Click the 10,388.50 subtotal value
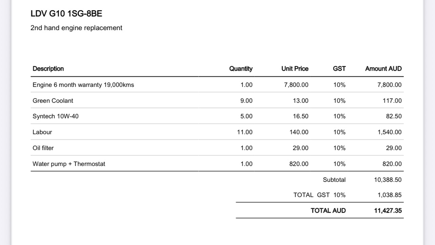This screenshot has width=435, height=245. click(x=388, y=180)
